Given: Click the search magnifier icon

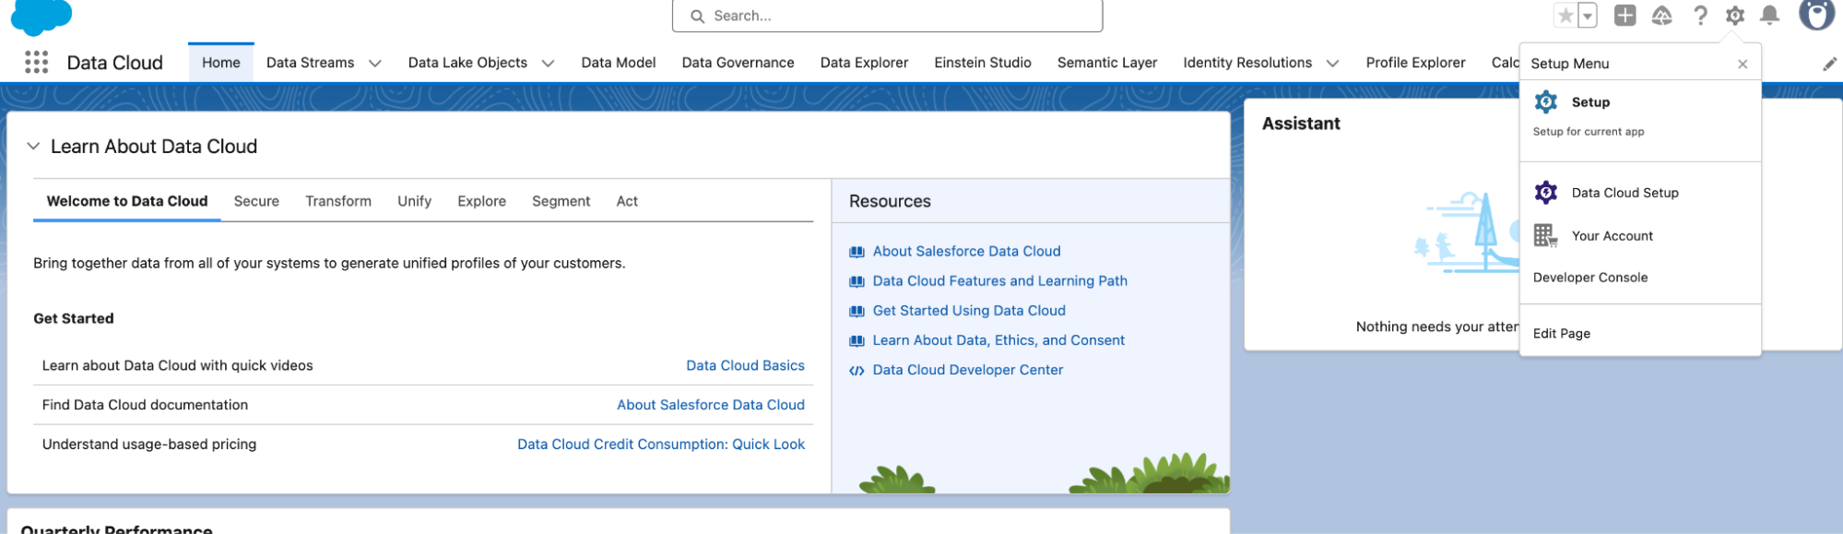Looking at the screenshot, I should click(x=698, y=16).
